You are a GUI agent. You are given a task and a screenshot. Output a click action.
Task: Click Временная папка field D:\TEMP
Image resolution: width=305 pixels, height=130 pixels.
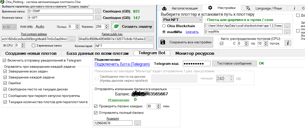pyautogui.click(x=60, y=11)
